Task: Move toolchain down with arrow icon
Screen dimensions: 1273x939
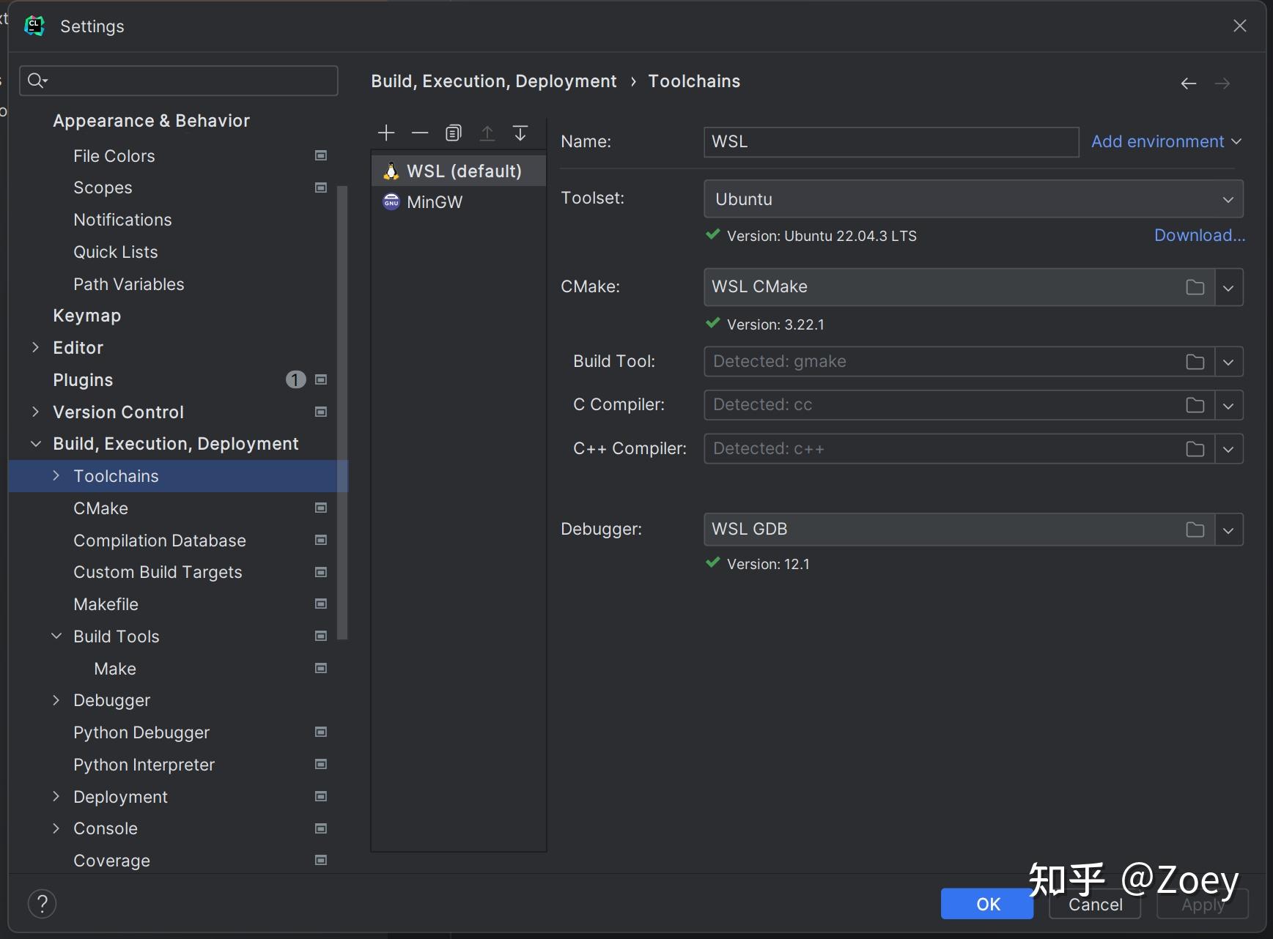Action: (x=520, y=133)
